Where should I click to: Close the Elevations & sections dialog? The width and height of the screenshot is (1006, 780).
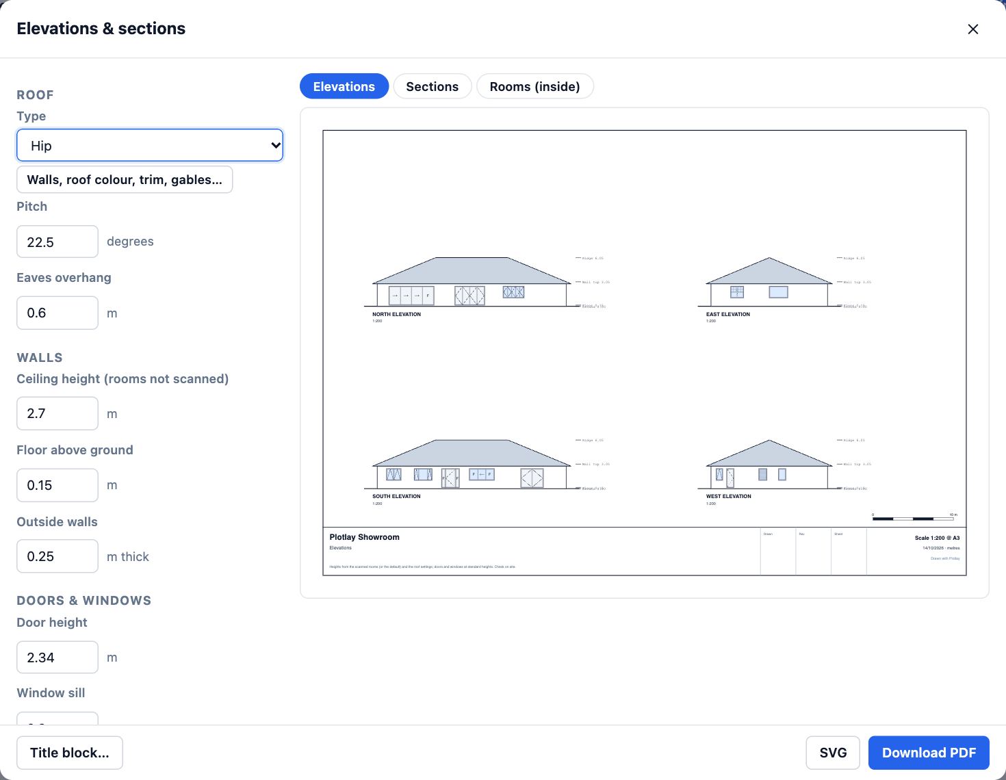tap(972, 29)
